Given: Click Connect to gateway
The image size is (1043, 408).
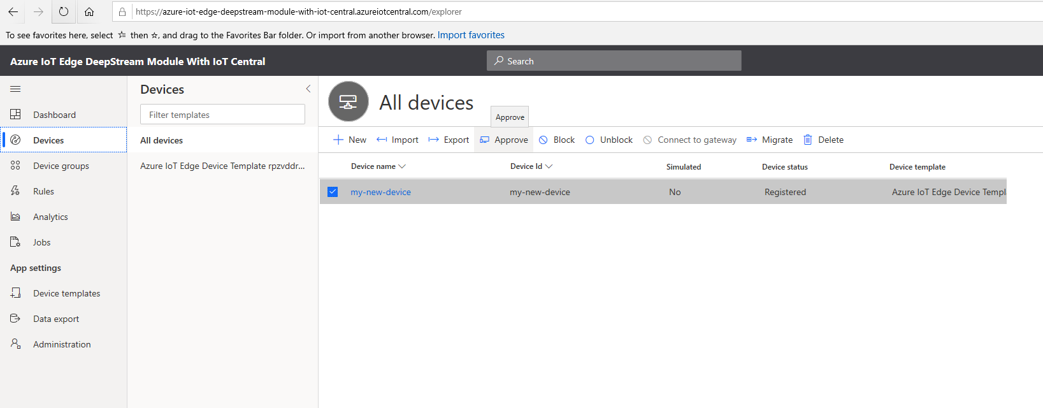Looking at the screenshot, I should [x=689, y=140].
